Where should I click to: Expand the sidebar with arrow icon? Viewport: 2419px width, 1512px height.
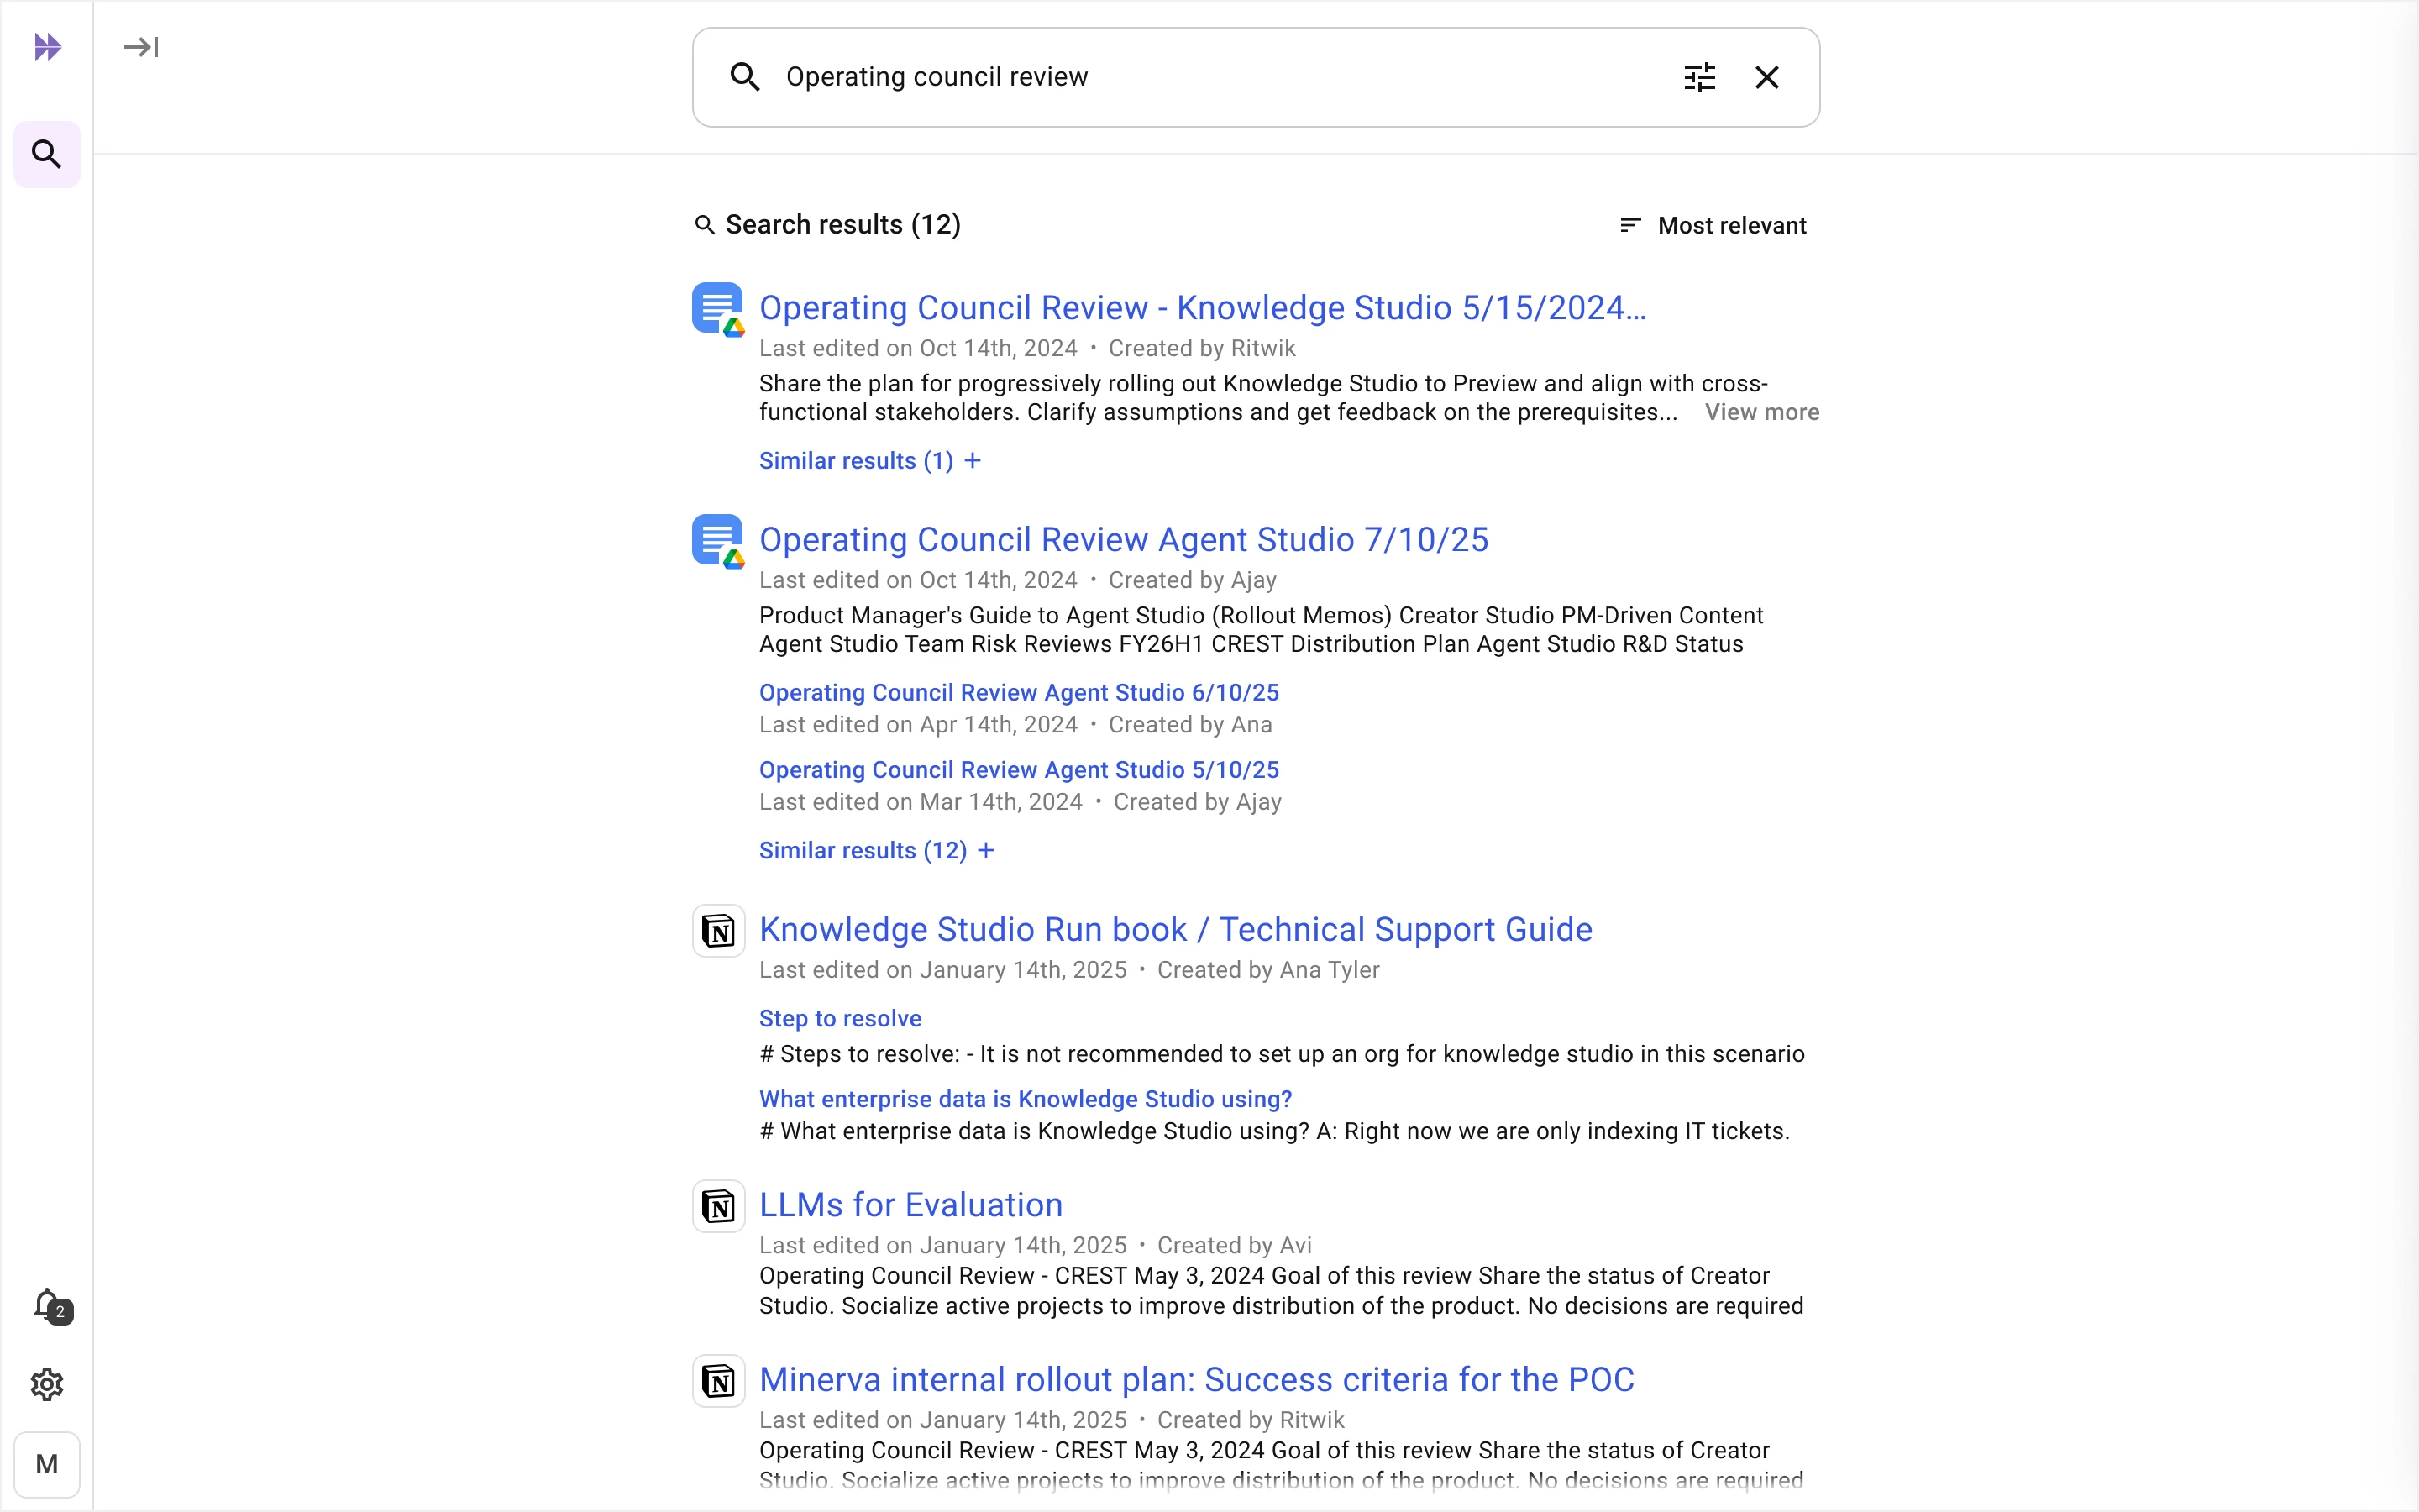[x=141, y=47]
